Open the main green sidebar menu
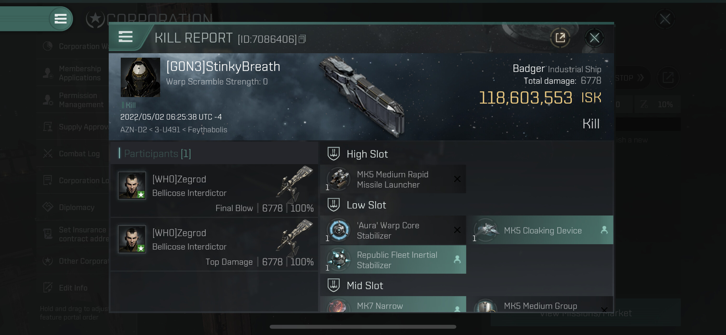The height and width of the screenshot is (335, 726). 60,19
